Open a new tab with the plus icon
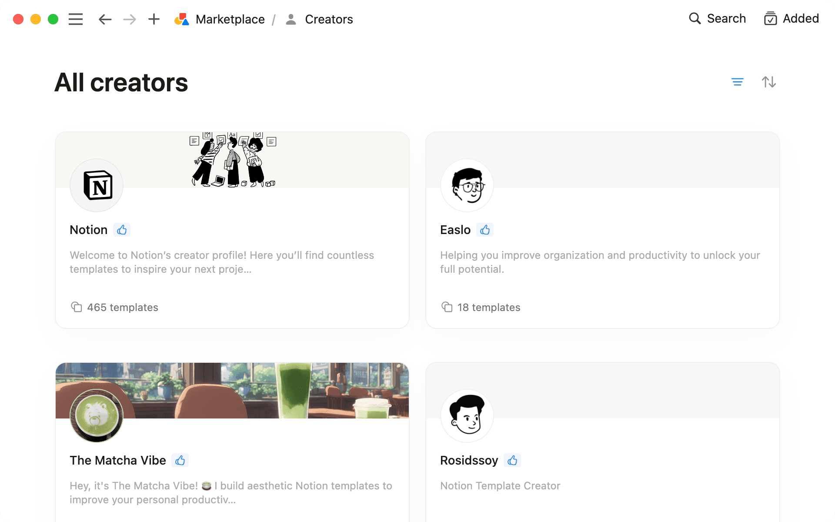This screenshot has height=522, width=835. pos(154,19)
